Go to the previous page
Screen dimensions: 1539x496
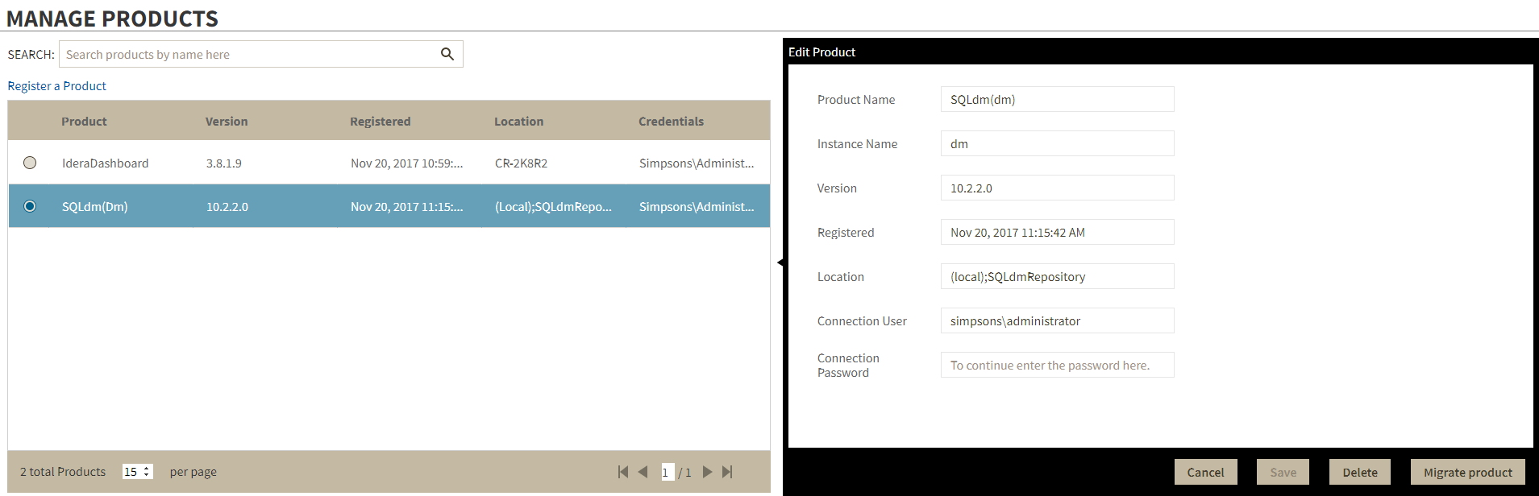pos(643,472)
